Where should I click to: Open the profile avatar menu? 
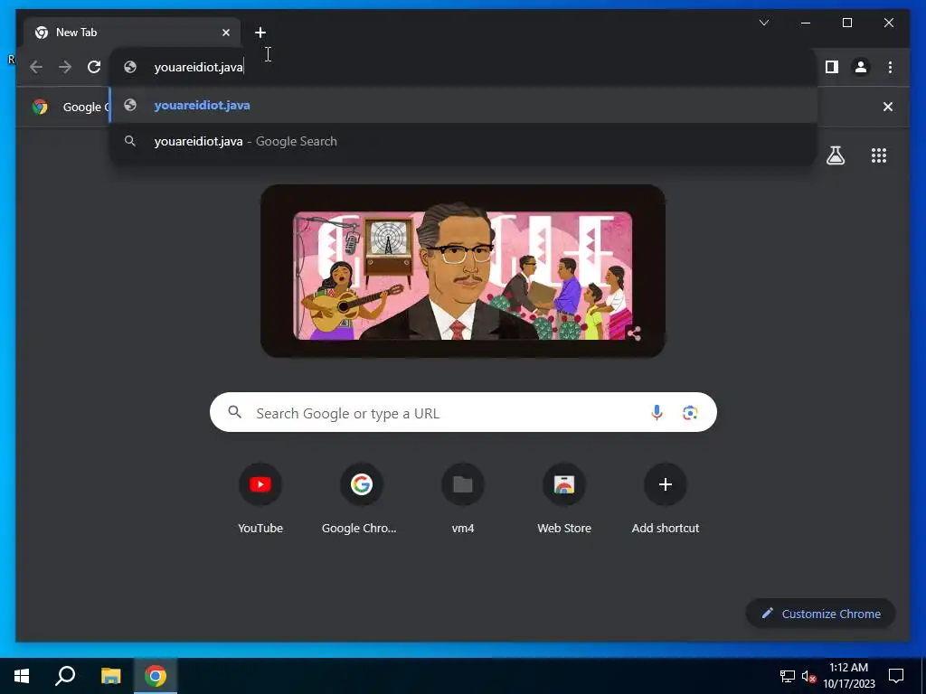coord(861,67)
